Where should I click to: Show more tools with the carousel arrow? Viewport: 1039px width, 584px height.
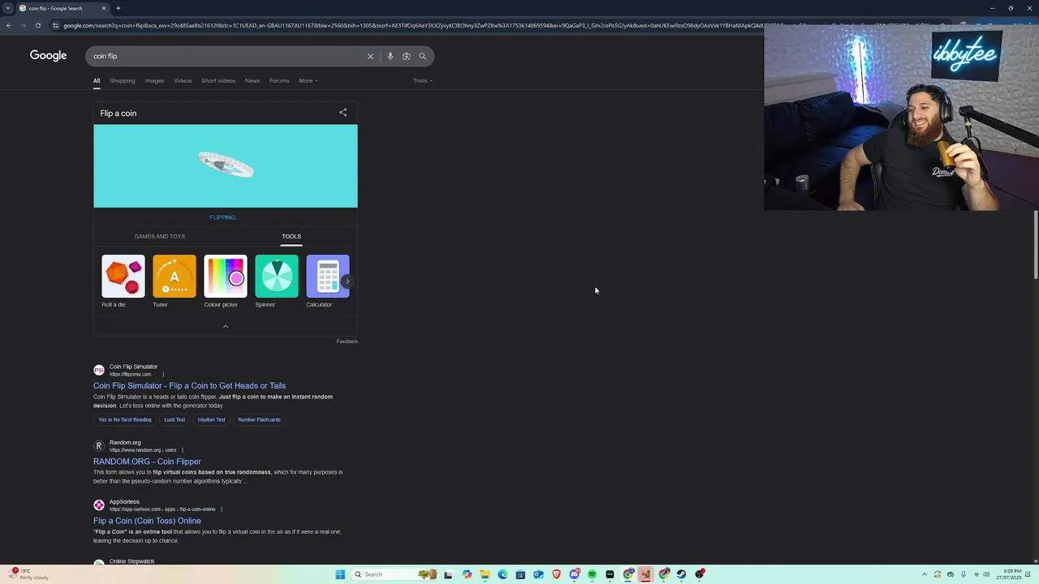pyautogui.click(x=347, y=281)
